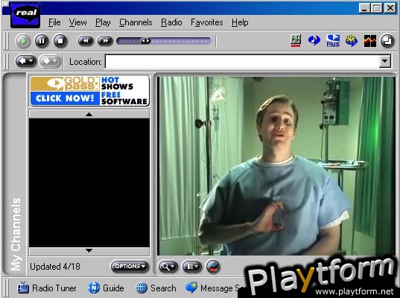Click the GoldPass Click Now banner
Screen dimensions: 400x298
[89, 91]
